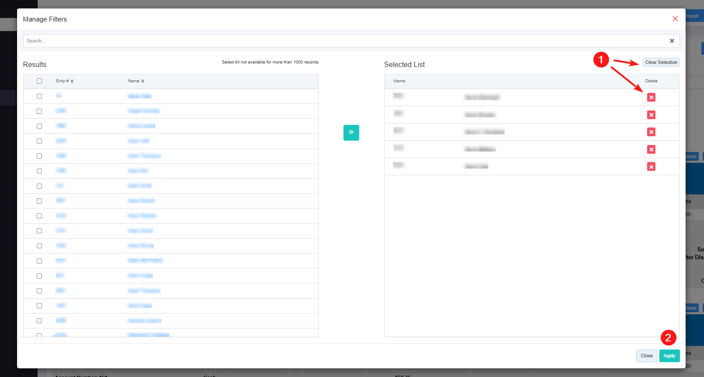Delete the first row in Selected List

tap(651, 97)
